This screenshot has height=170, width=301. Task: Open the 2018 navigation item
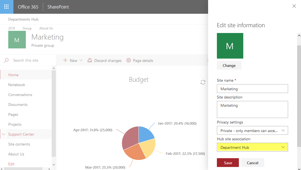click(x=11, y=28)
